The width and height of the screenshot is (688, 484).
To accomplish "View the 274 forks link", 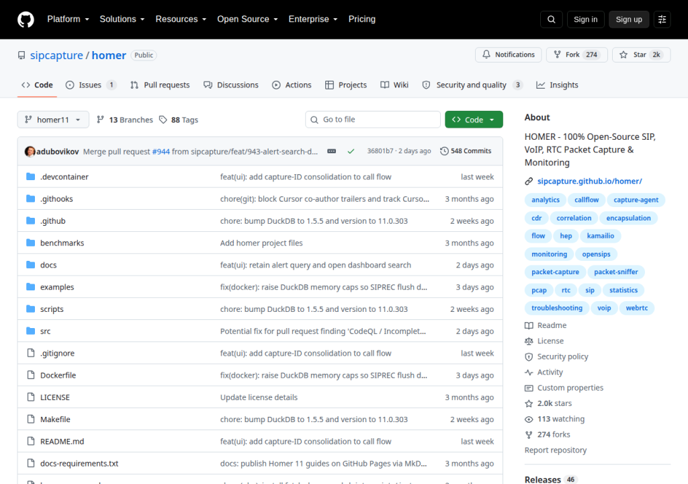I will [x=547, y=434].
